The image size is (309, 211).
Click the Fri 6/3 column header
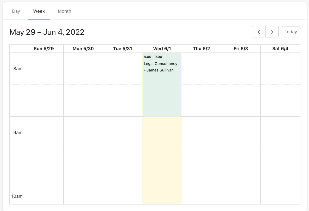point(241,49)
